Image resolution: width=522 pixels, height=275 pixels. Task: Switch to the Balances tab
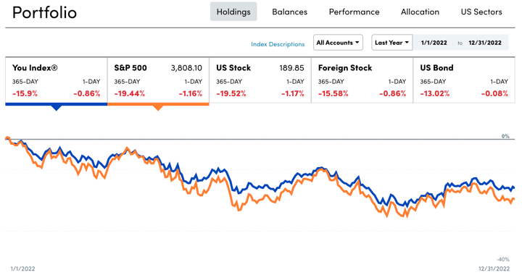[x=289, y=12]
